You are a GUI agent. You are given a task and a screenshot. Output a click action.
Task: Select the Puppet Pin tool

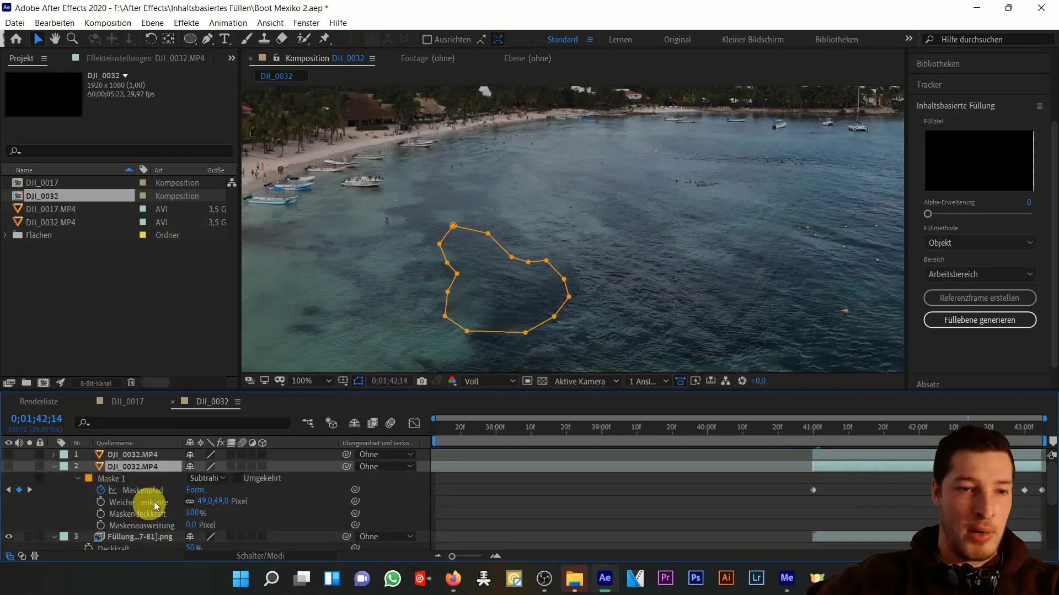(325, 39)
